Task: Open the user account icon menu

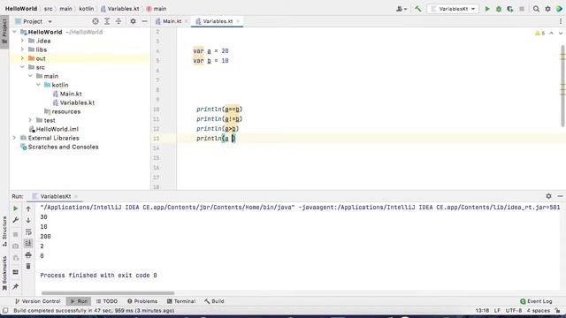Action: [x=401, y=9]
